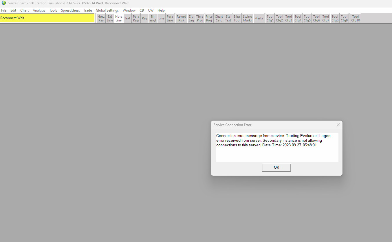Open the Edit menu
Image resolution: width=392 pixels, height=242 pixels.
coord(13,10)
